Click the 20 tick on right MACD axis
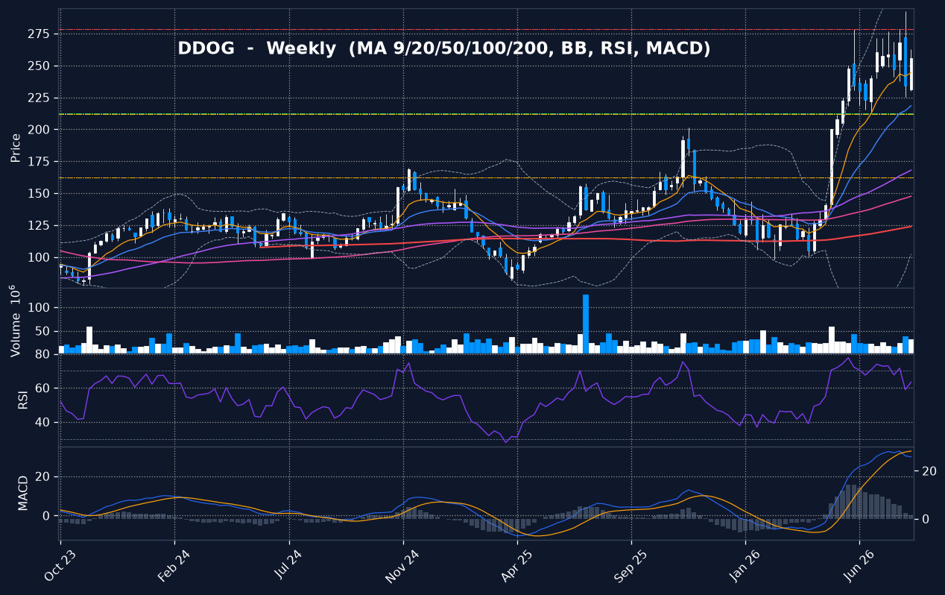The image size is (945, 595). click(929, 471)
